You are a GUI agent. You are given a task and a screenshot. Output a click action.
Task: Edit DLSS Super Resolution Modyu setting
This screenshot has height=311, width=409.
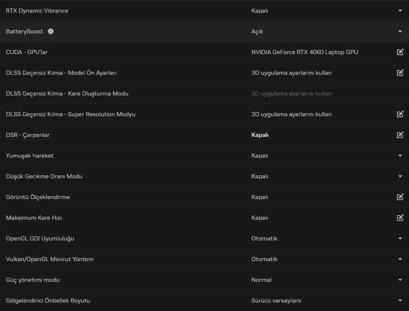[400, 114]
